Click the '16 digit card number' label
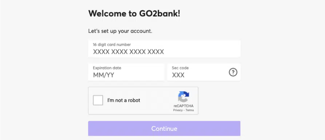This screenshot has height=140, width=325. click(x=112, y=45)
